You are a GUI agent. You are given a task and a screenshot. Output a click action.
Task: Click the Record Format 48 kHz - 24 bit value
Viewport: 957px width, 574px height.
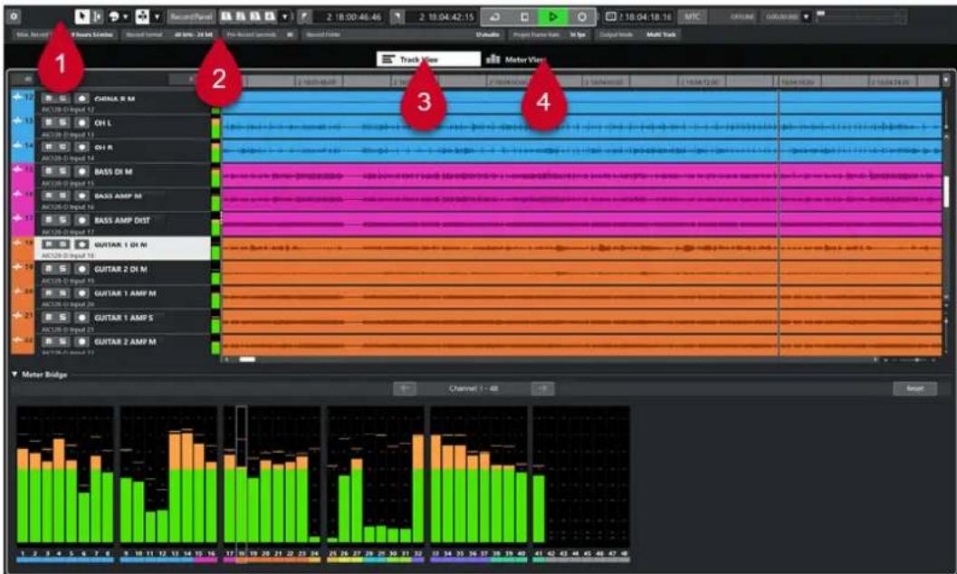coord(194,34)
